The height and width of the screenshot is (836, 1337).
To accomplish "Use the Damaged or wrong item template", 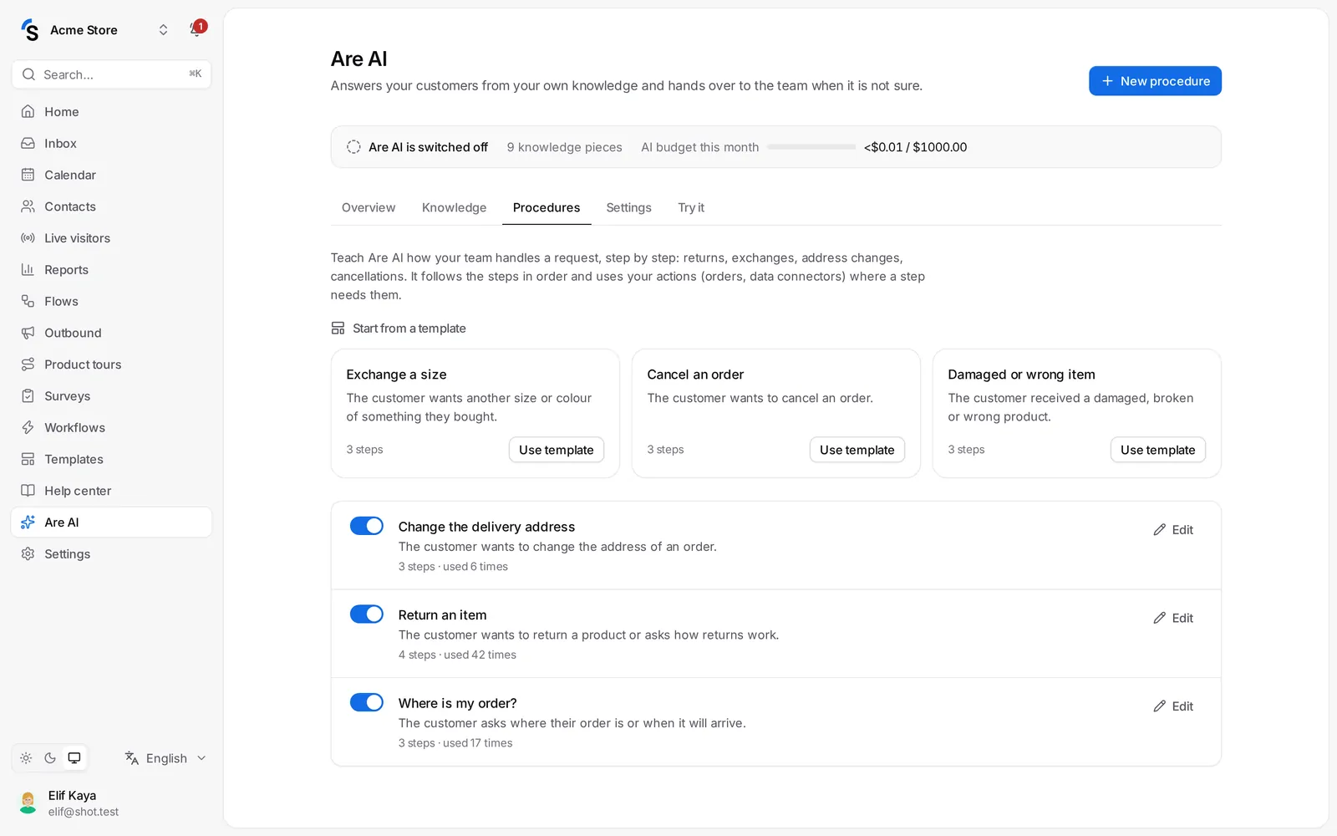I will tap(1158, 450).
